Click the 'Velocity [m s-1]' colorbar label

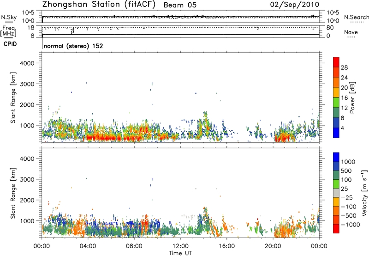(364, 193)
